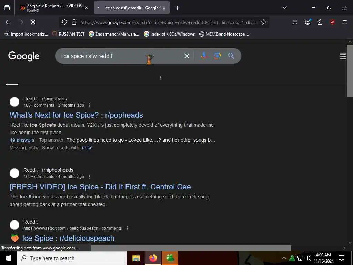Focus the address bar URL
Viewport: 353px width, 265px height.
point(169,22)
